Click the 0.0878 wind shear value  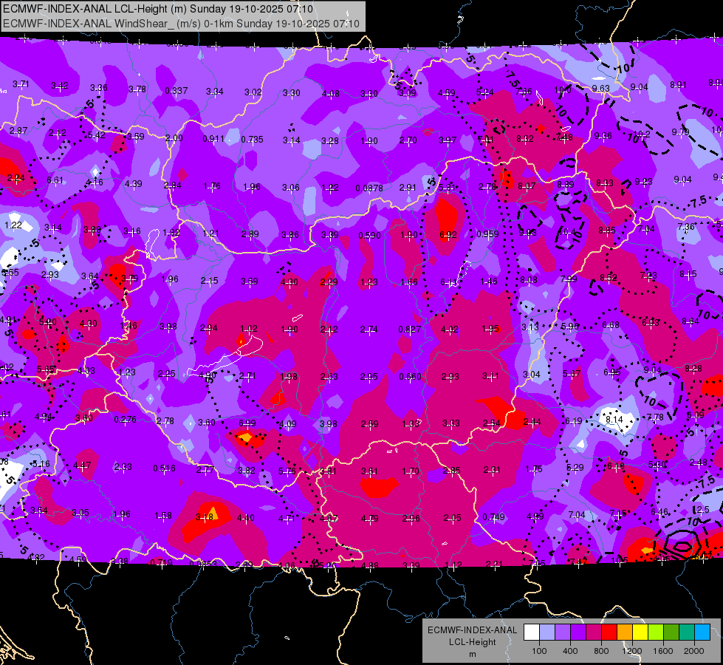pos(369,188)
